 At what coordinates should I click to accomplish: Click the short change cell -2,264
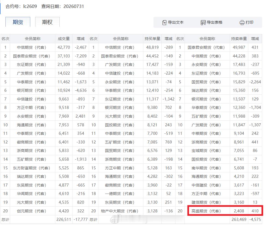(x=255, y=82)
